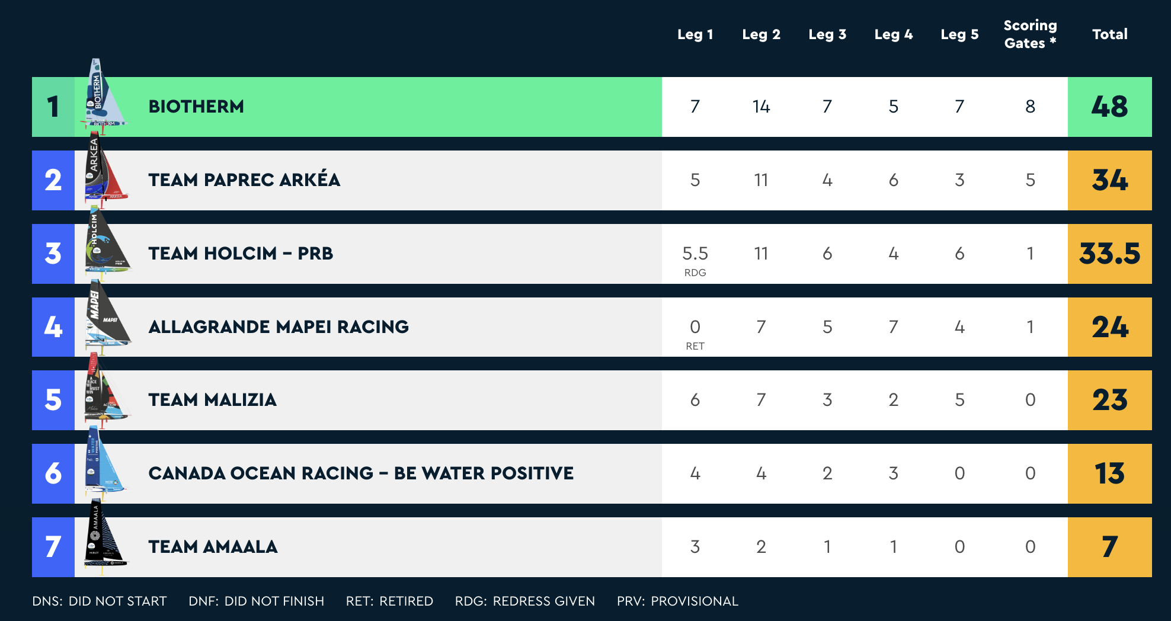Click Biotherm's Leg 2 score 14

pyautogui.click(x=761, y=107)
